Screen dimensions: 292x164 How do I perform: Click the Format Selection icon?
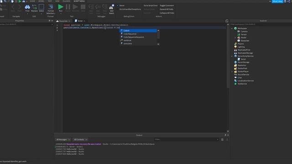51,7
